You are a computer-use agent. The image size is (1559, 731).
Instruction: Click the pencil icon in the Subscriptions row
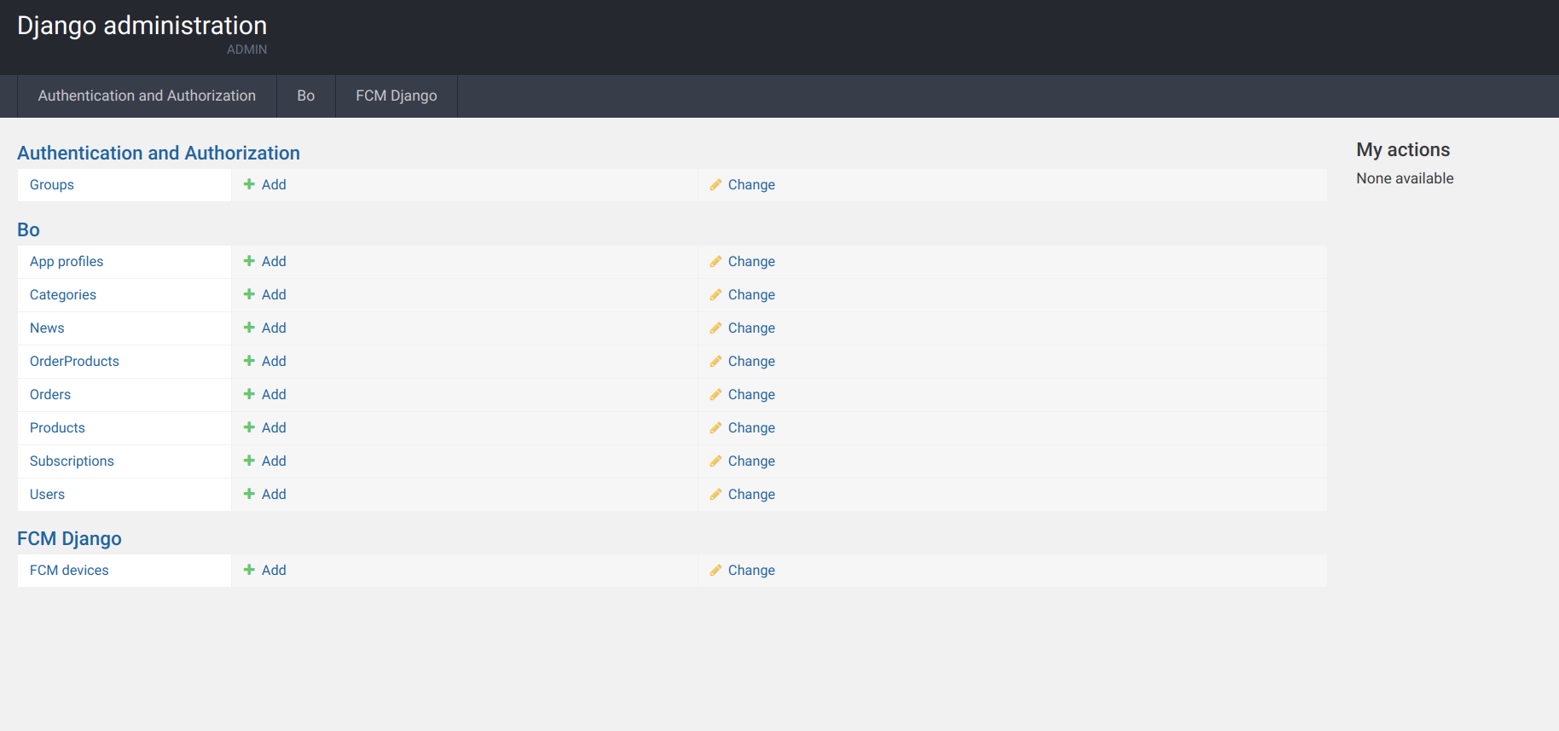(x=716, y=461)
